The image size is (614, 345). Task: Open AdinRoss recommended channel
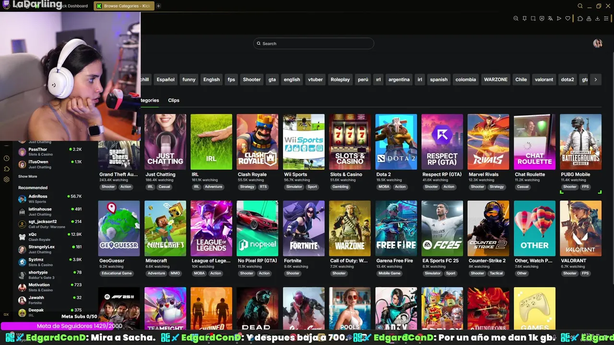[x=50, y=199]
